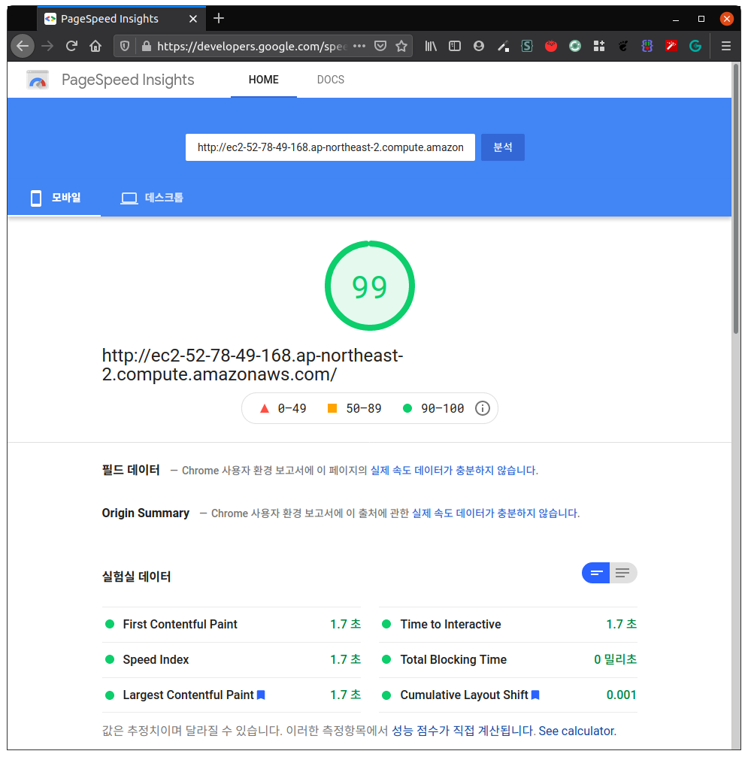The height and width of the screenshot is (757, 748).
Task: Select the 모바일 (mobile) tab
Action: 55,198
